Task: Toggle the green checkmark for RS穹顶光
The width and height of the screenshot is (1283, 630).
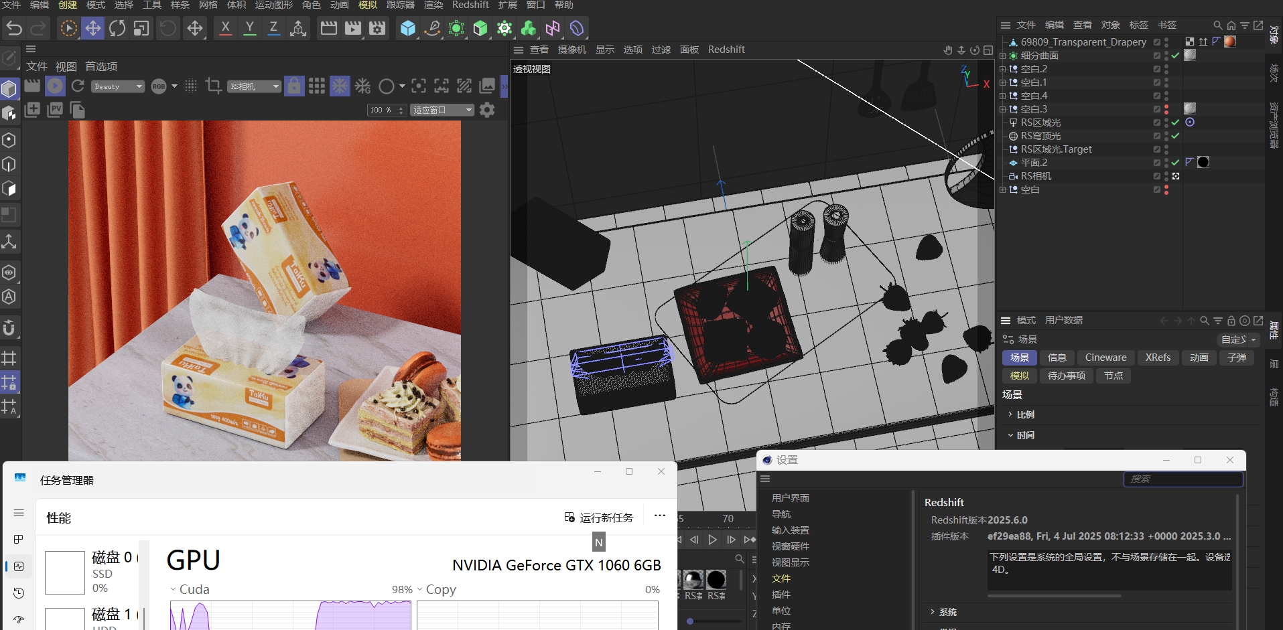Action: click(1175, 136)
